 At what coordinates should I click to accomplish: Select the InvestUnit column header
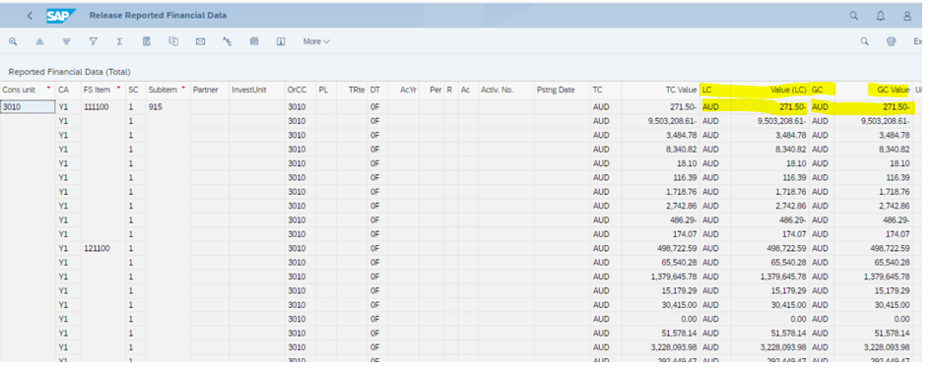257,90
